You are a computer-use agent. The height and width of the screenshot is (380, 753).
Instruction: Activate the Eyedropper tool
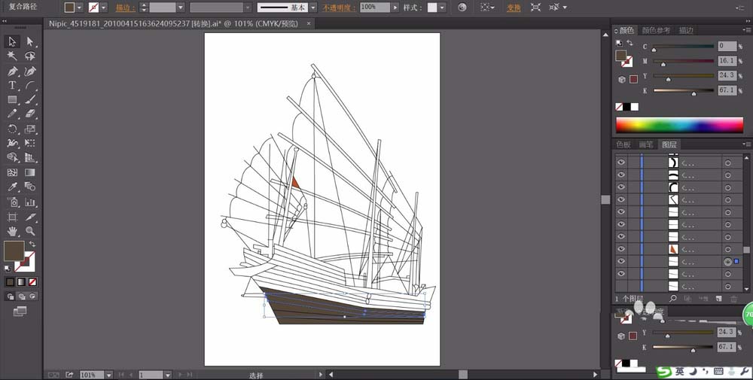pyautogui.click(x=13, y=187)
